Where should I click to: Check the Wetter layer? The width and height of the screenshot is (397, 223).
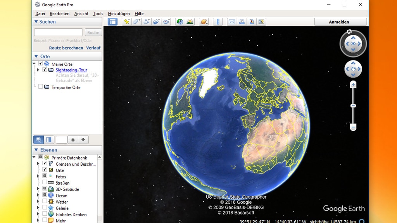(x=44, y=202)
